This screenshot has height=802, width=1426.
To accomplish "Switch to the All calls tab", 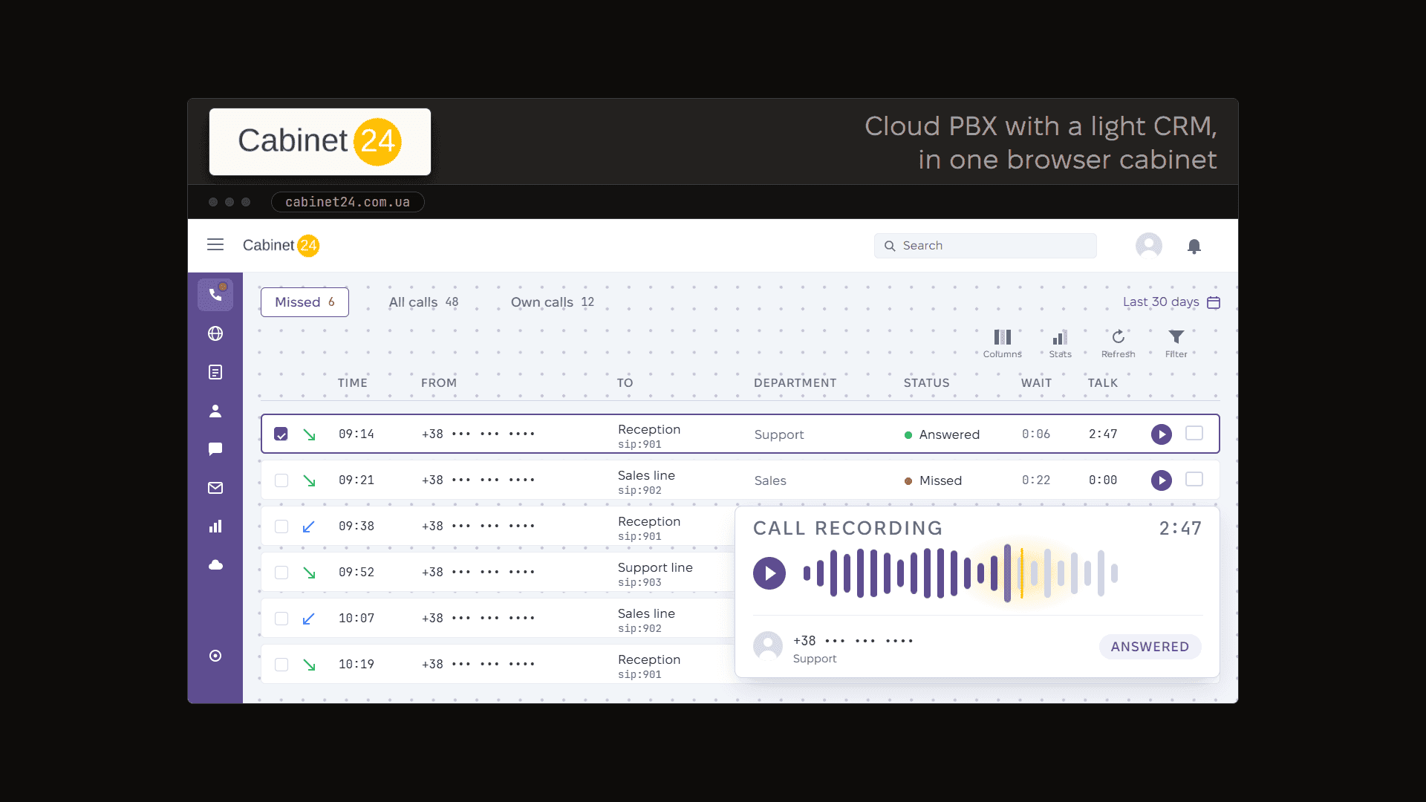I will [423, 302].
